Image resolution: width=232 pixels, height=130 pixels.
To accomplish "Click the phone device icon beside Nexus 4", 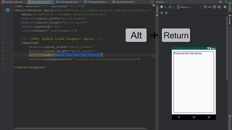I will tap(178, 7).
